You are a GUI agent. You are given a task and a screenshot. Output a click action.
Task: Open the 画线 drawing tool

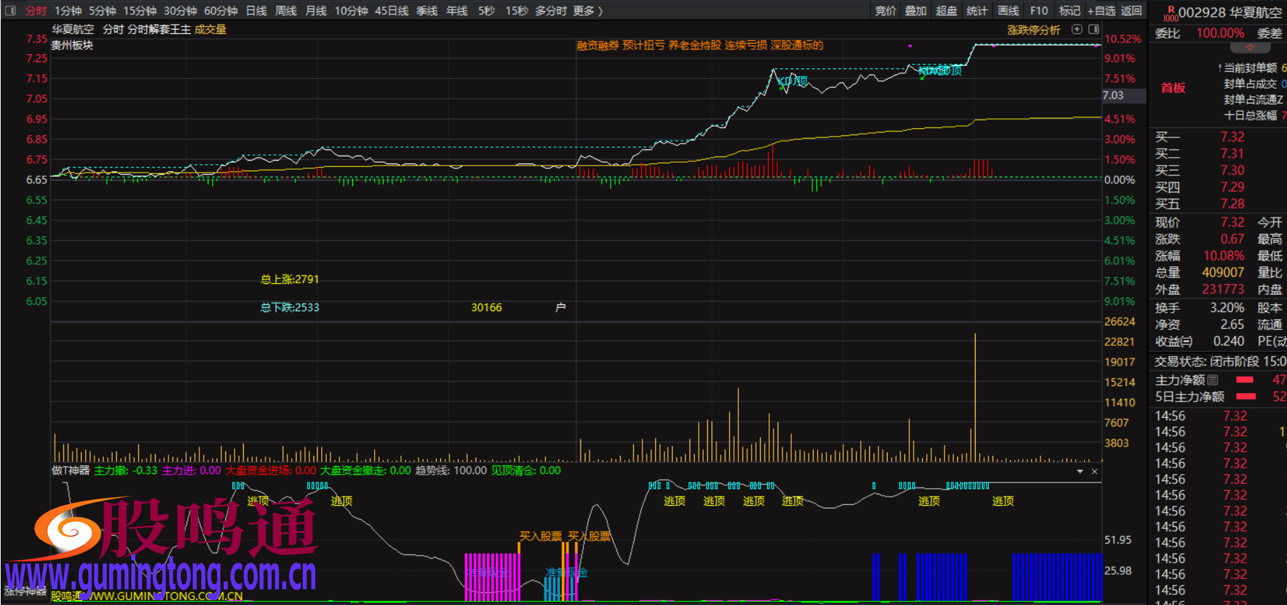[x=1008, y=11]
